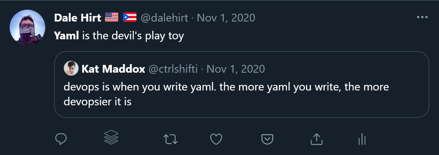The height and width of the screenshot is (155, 439).
Task: Open Dale Hirt display name link
Action: tap(77, 17)
